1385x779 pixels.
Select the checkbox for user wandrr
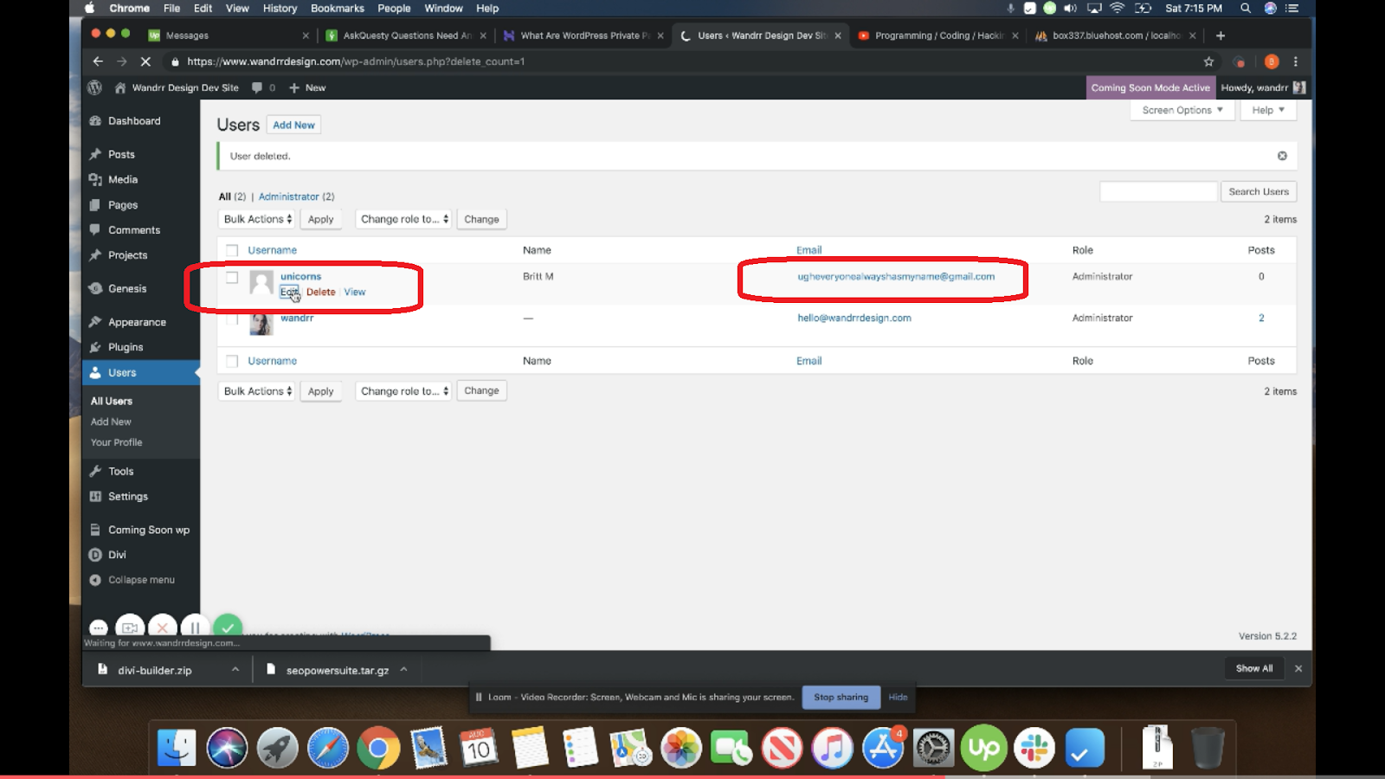(232, 317)
